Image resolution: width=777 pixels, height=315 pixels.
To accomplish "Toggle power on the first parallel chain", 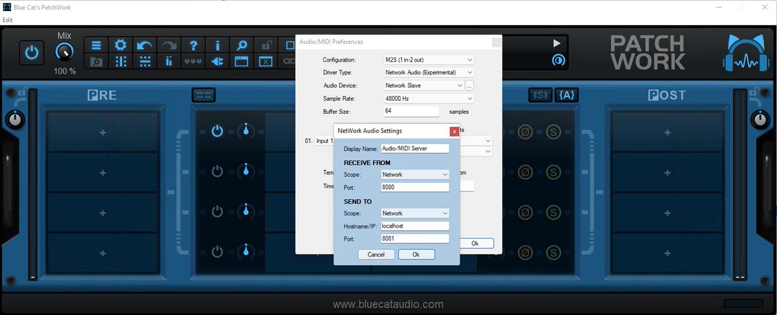I will click(218, 131).
